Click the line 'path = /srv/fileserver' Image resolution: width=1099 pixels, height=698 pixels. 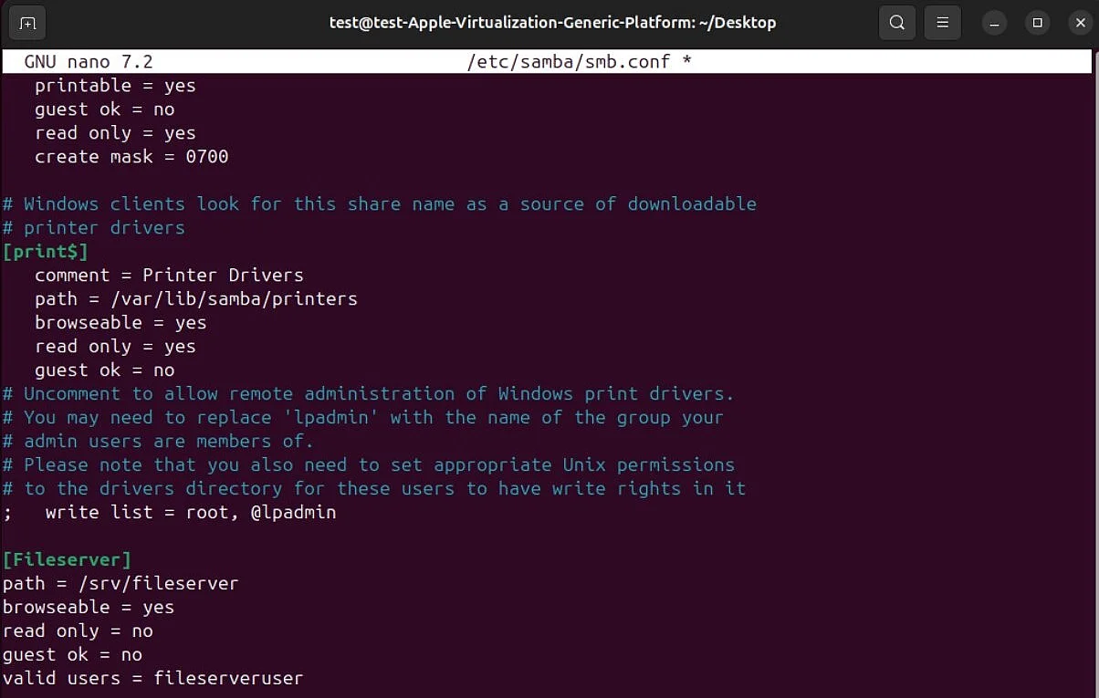coord(120,583)
